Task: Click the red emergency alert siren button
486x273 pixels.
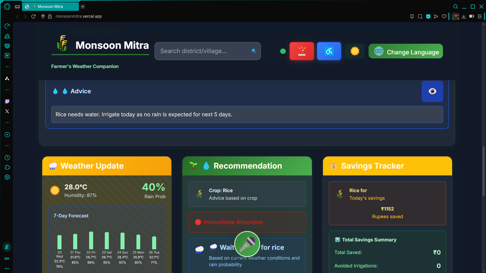Action: tap(302, 51)
